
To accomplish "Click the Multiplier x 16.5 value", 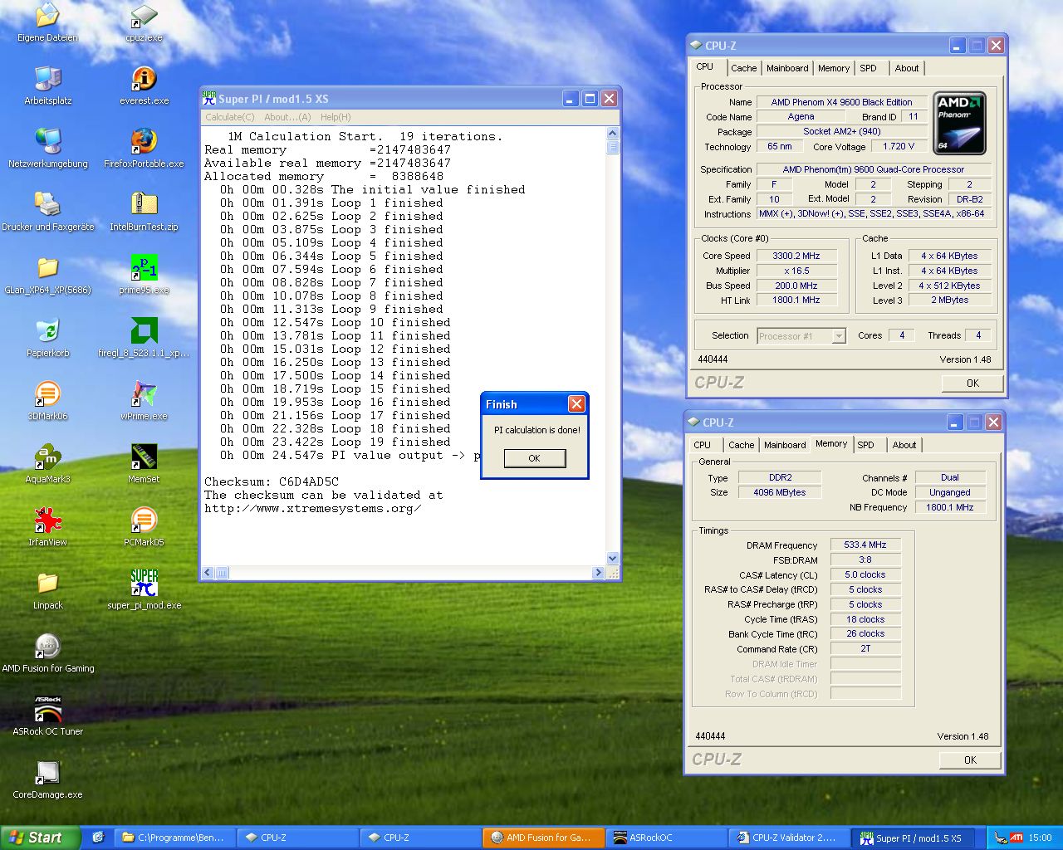I will (796, 271).
